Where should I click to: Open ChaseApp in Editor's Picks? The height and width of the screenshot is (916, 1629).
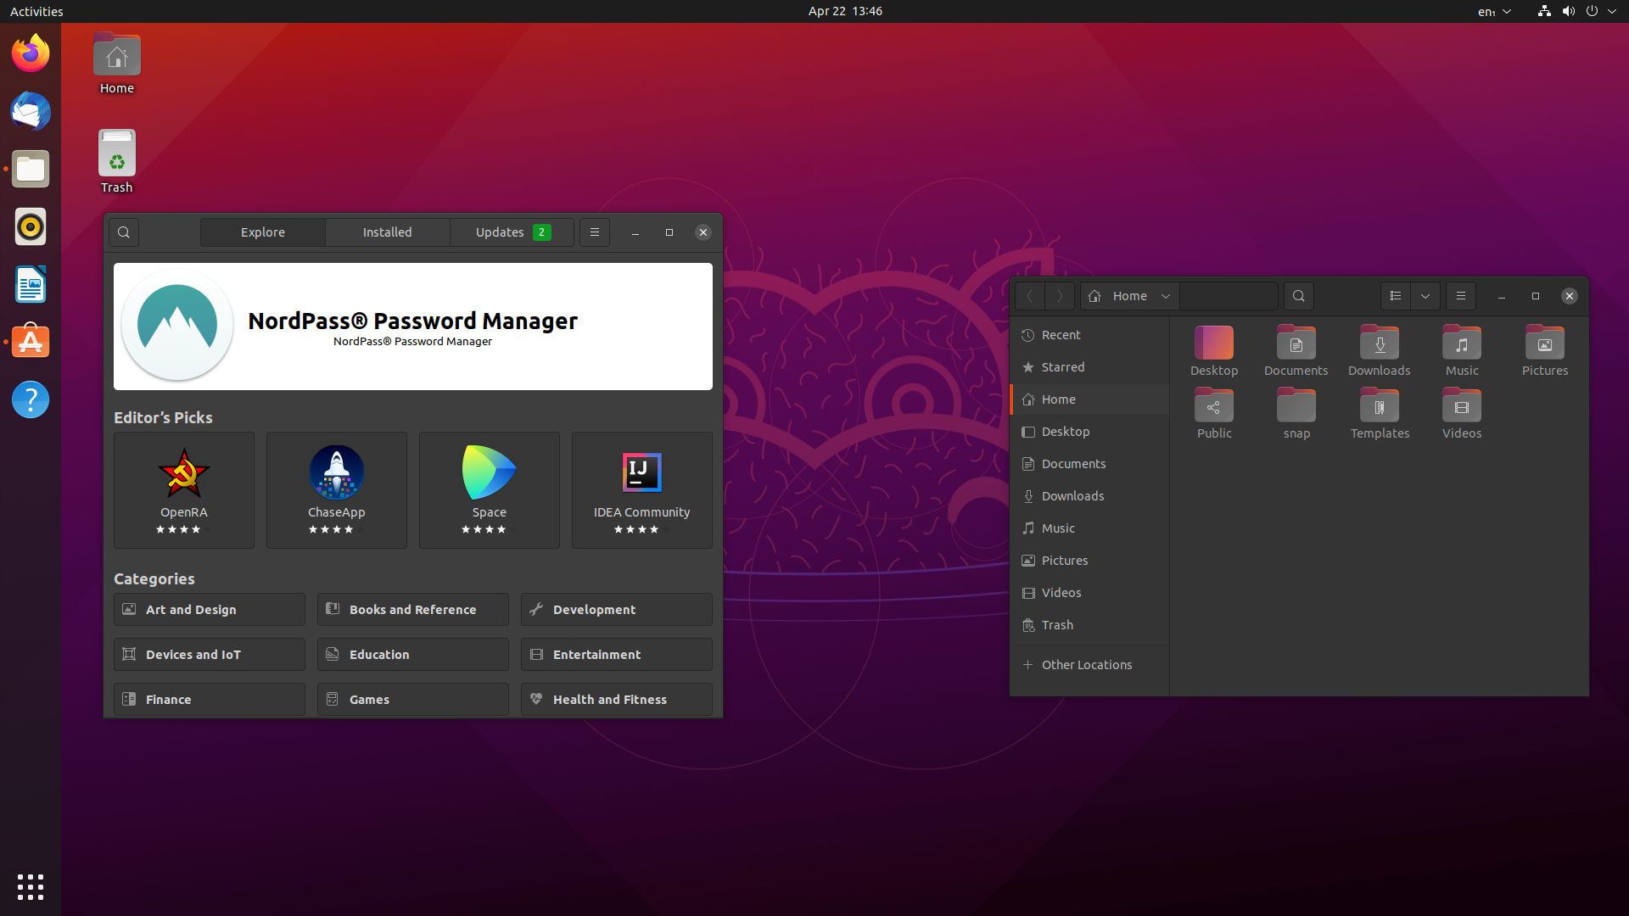[337, 490]
